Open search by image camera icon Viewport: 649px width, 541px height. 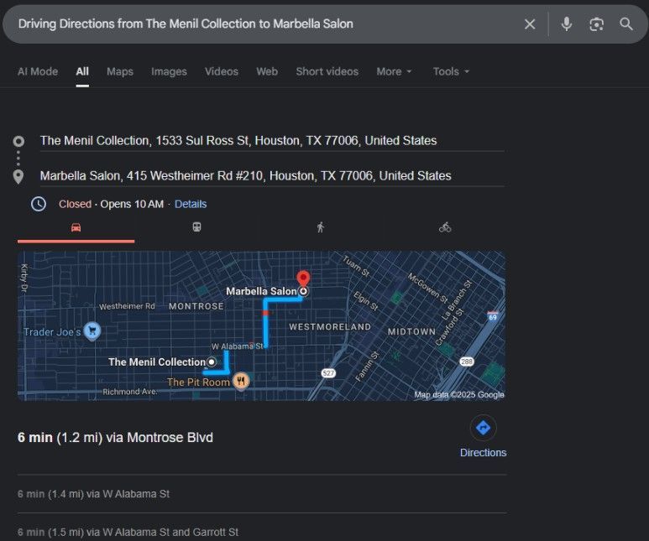pyautogui.click(x=596, y=24)
